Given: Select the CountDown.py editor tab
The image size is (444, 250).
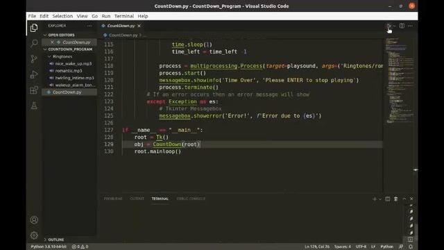Looking at the screenshot, I should point(121,26).
